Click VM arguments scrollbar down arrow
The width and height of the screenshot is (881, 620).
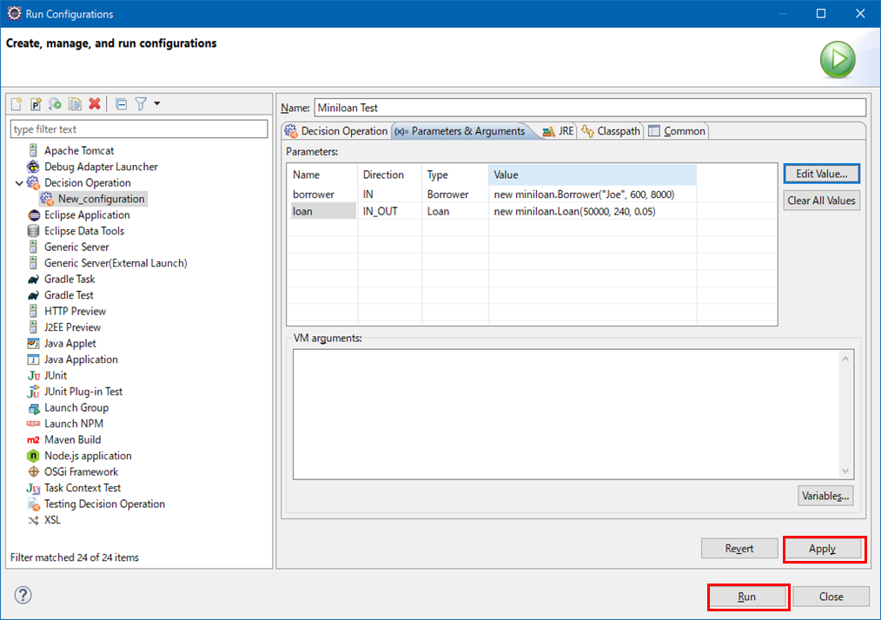point(845,471)
